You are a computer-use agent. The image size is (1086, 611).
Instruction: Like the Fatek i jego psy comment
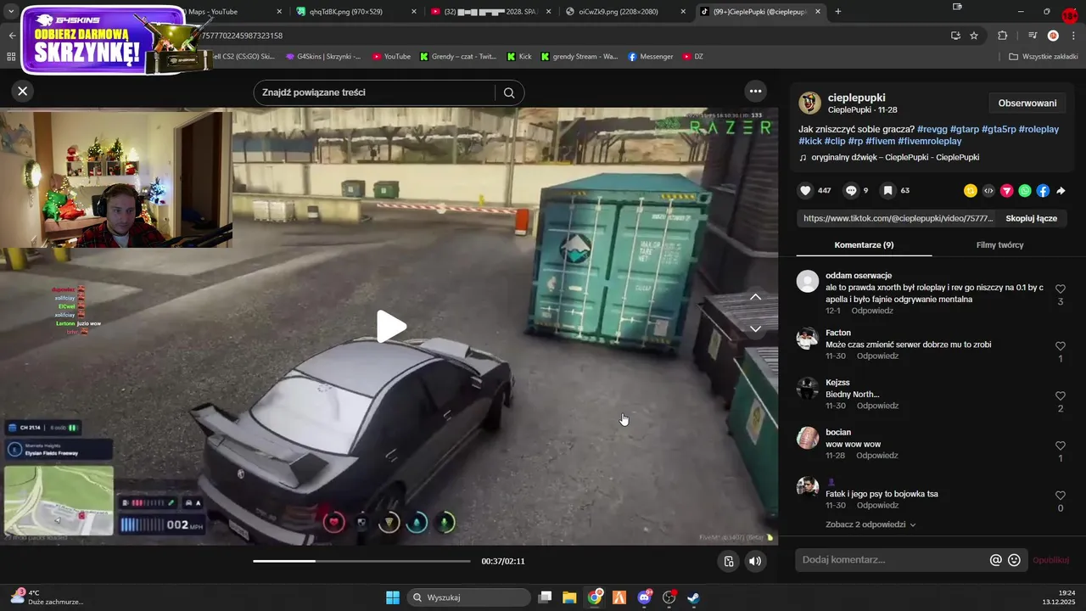point(1060,496)
